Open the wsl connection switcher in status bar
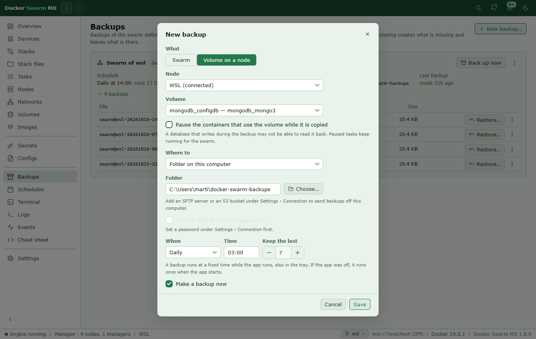The width and height of the screenshot is (536, 339). tap(355, 334)
